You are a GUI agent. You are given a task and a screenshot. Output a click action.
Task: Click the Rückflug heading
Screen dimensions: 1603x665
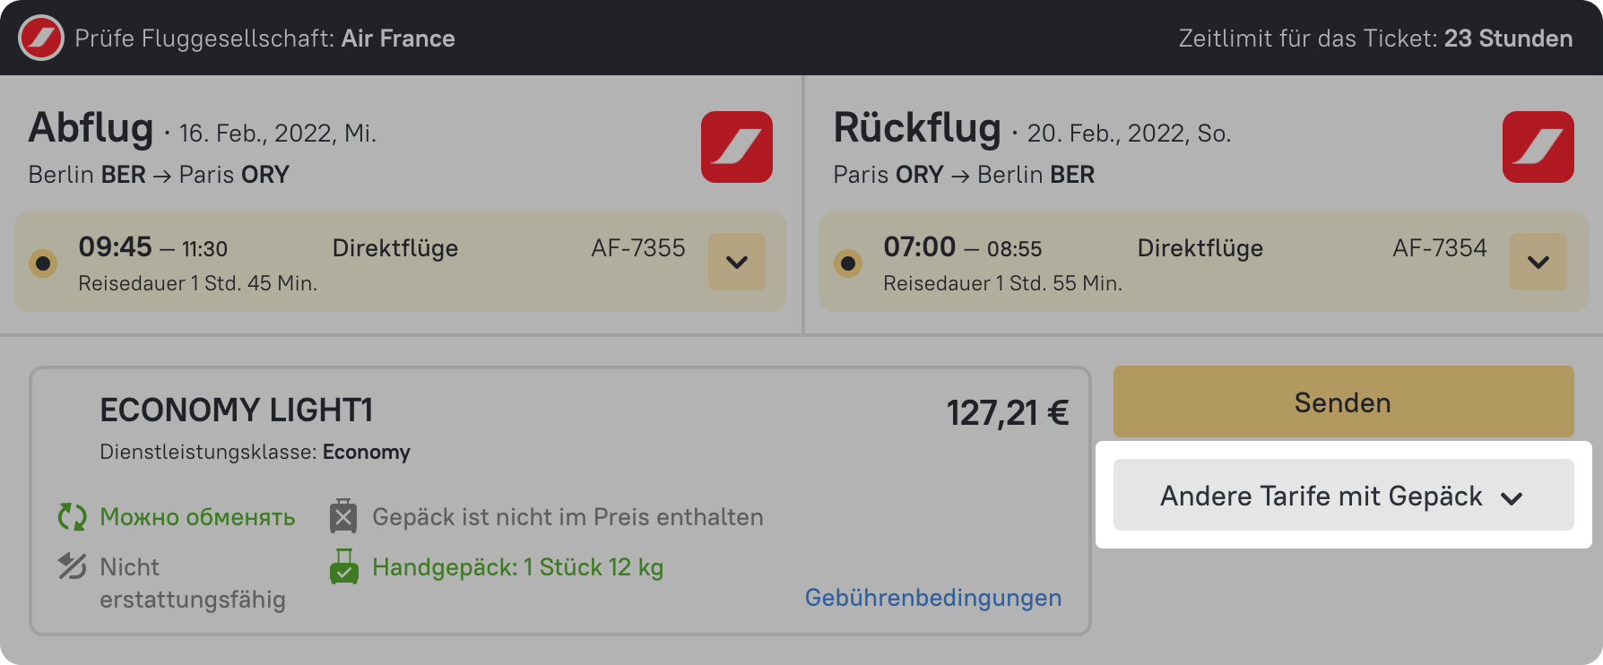pos(916,128)
